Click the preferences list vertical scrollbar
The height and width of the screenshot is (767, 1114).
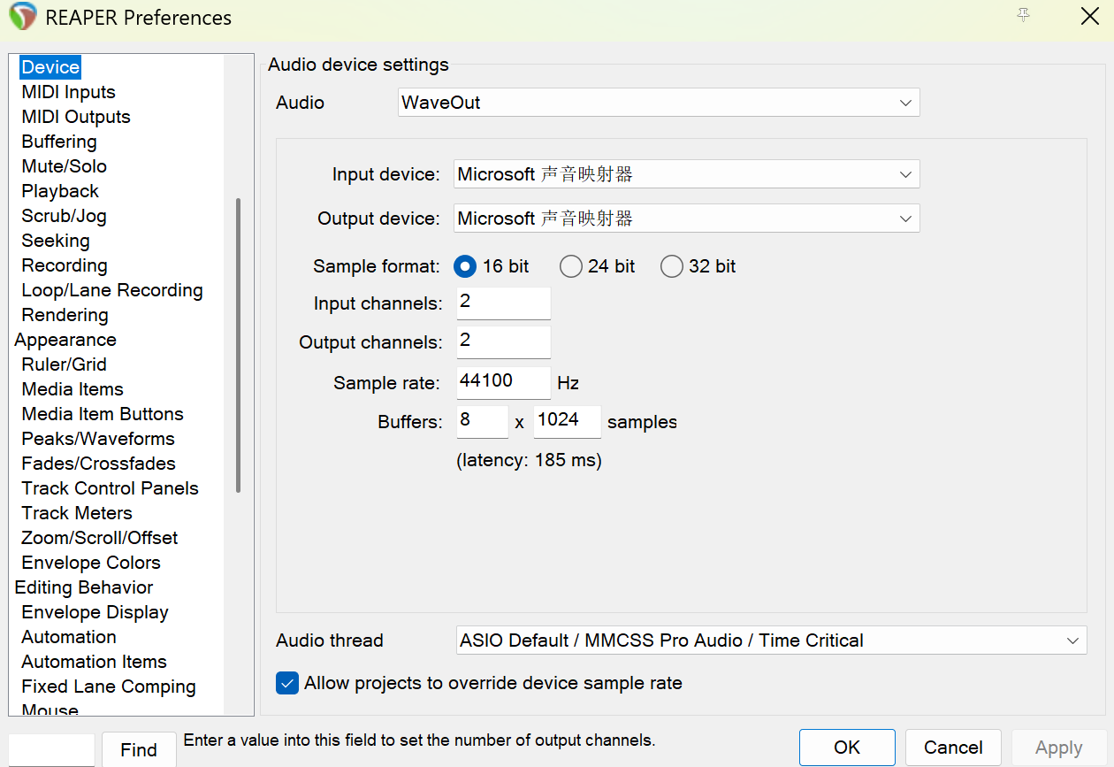pos(238,345)
